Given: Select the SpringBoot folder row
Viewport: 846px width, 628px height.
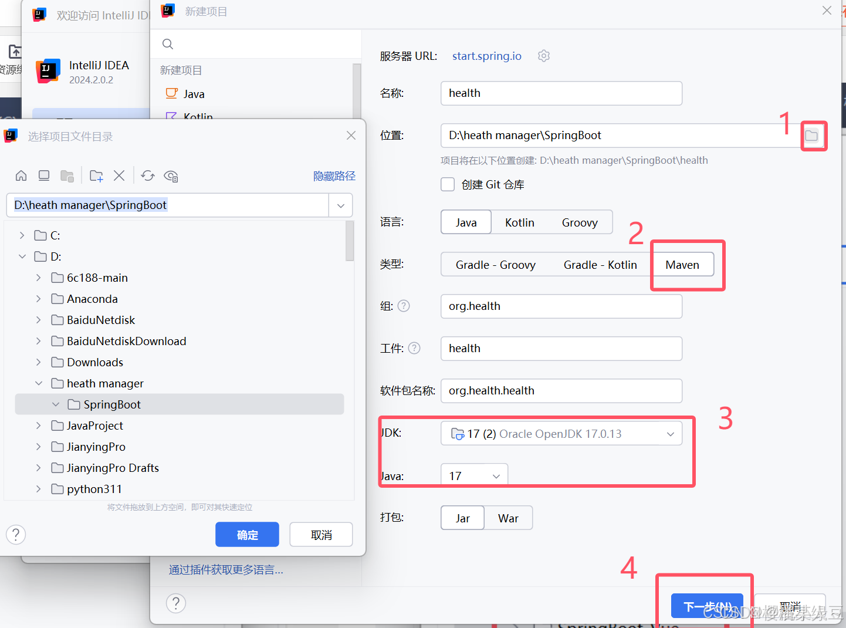Looking at the screenshot, I should [x=179, y=404].
